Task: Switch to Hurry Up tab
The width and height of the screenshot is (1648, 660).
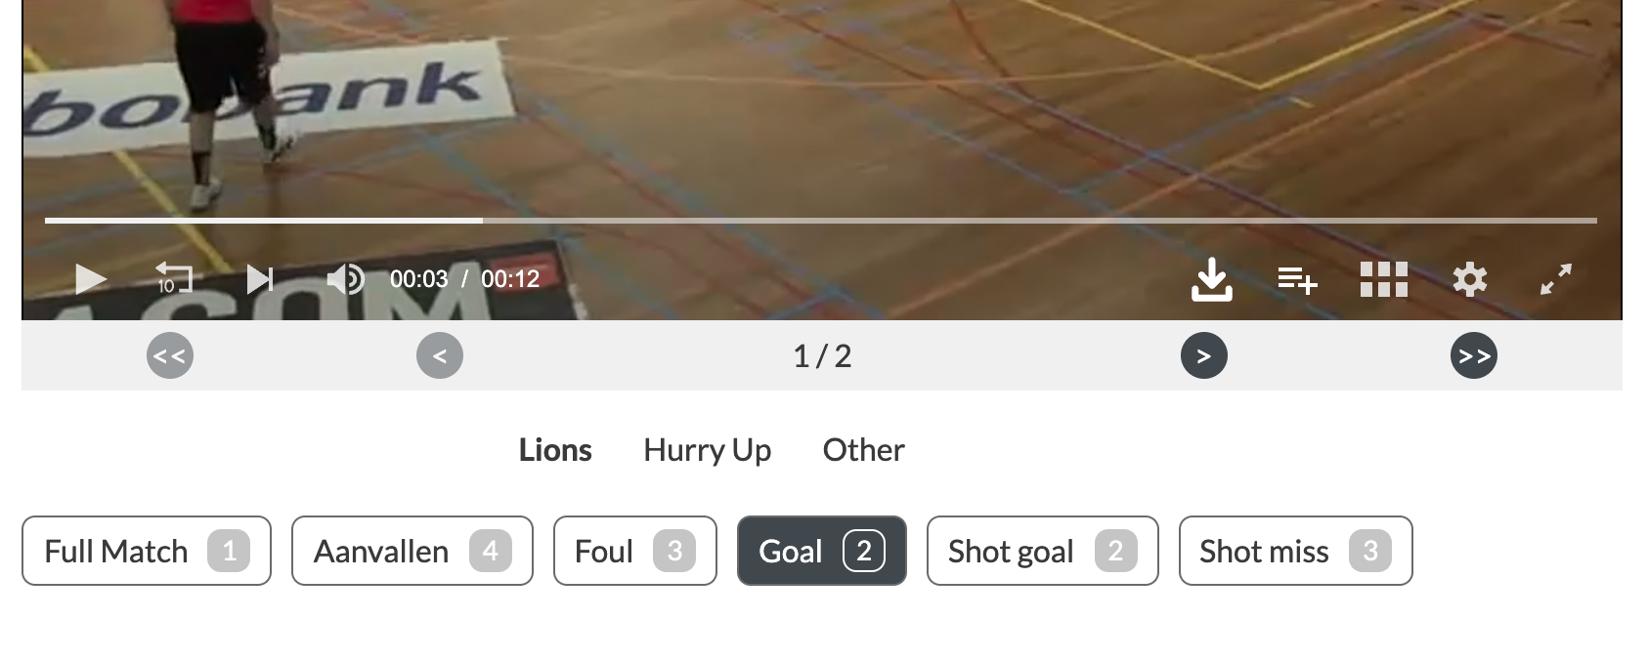Action: pos(707,450)
